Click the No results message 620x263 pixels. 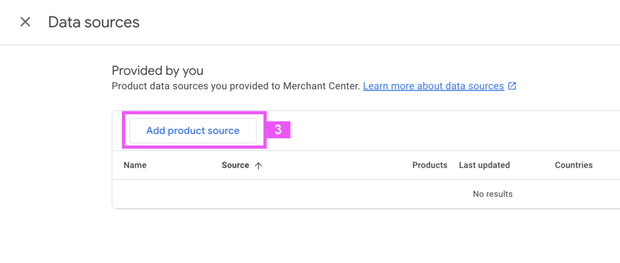click(x=493, y=194)
